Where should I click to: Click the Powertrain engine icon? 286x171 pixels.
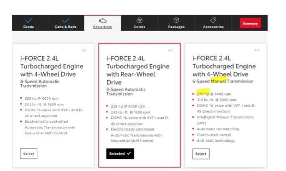coord(103,20)
